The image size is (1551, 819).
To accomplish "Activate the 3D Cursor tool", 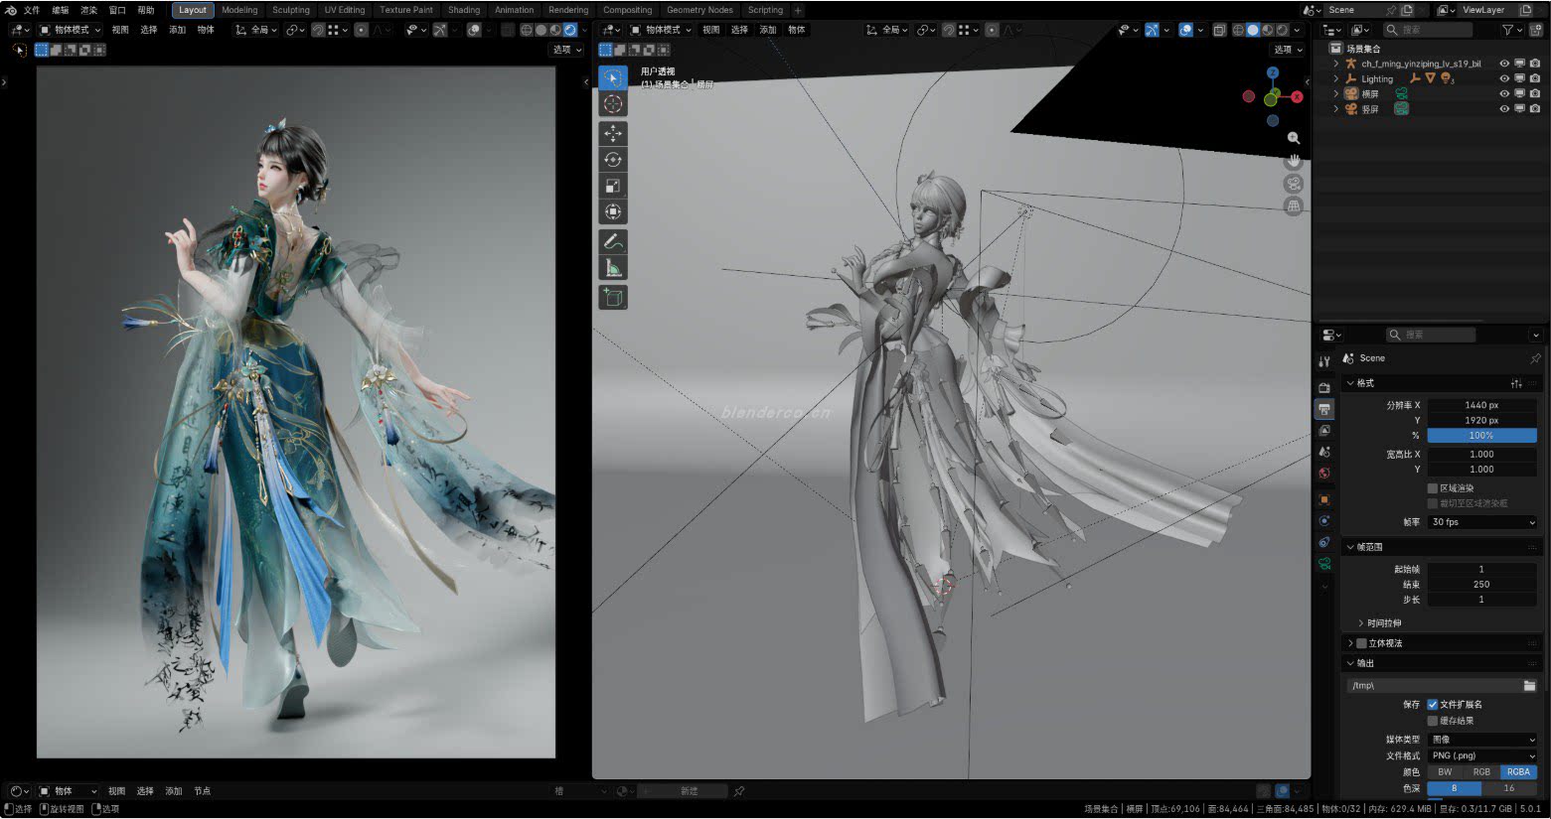I will (613, 104).
